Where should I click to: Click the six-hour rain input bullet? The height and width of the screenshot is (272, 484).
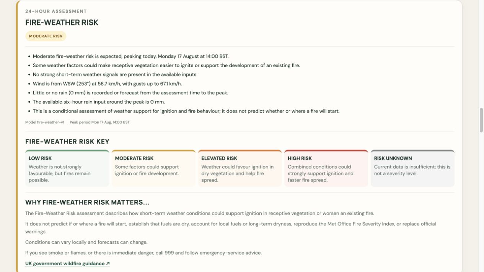(x=99, y=102)
